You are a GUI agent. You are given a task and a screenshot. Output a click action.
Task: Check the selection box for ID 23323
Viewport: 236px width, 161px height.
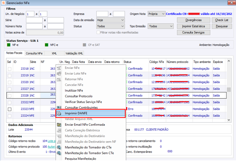(10, 109)
